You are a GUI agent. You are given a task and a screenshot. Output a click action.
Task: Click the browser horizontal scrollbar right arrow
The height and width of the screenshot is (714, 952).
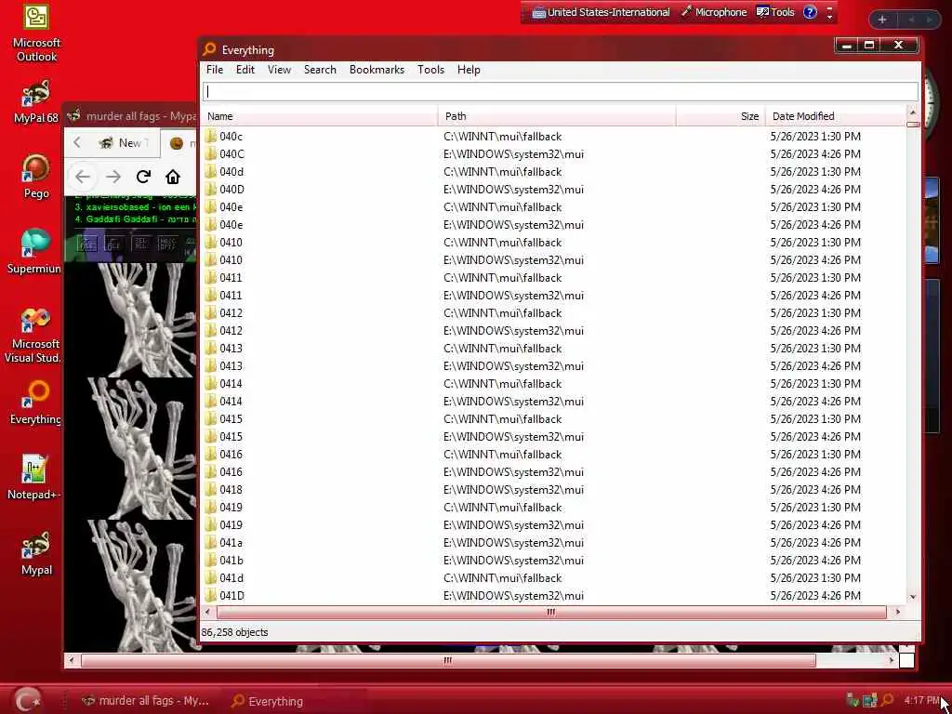tap(892, 661)
